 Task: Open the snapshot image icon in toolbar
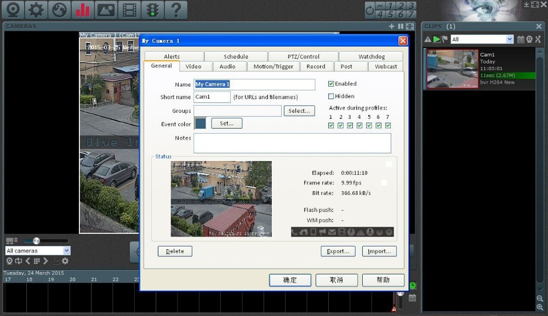coord(106,10)
